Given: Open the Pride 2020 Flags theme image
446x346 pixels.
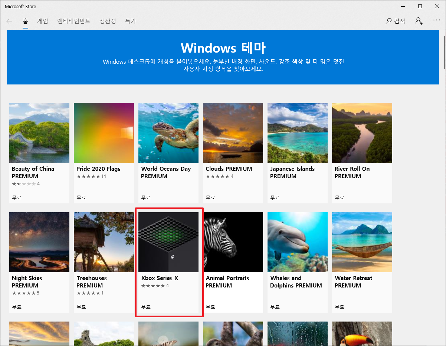Looking at the screenshot, I should [104, 133].
